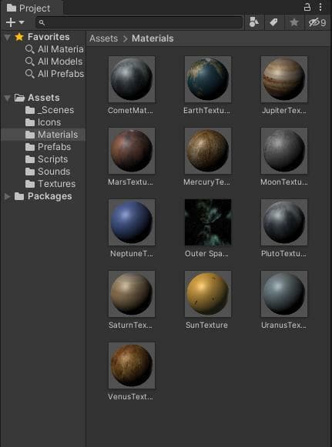
Task: Click magnifier icon beside All Prefabs
Action: [x=30, y=74]
